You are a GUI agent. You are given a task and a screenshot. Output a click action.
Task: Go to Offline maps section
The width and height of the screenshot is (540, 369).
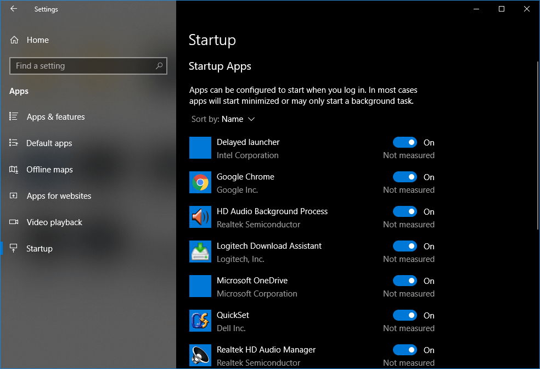point(49,170)
